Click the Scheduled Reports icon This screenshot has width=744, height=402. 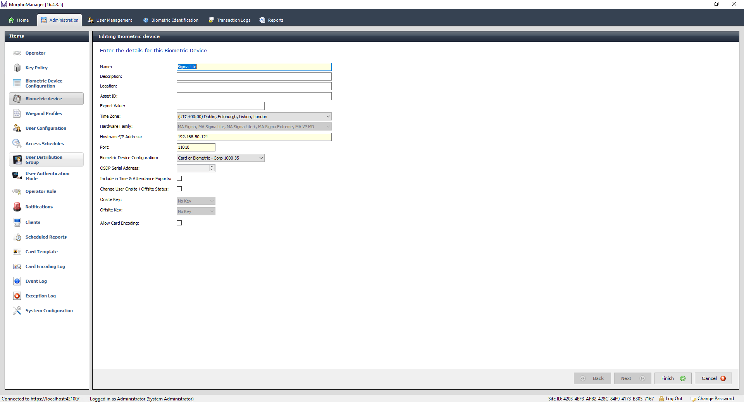17,237
